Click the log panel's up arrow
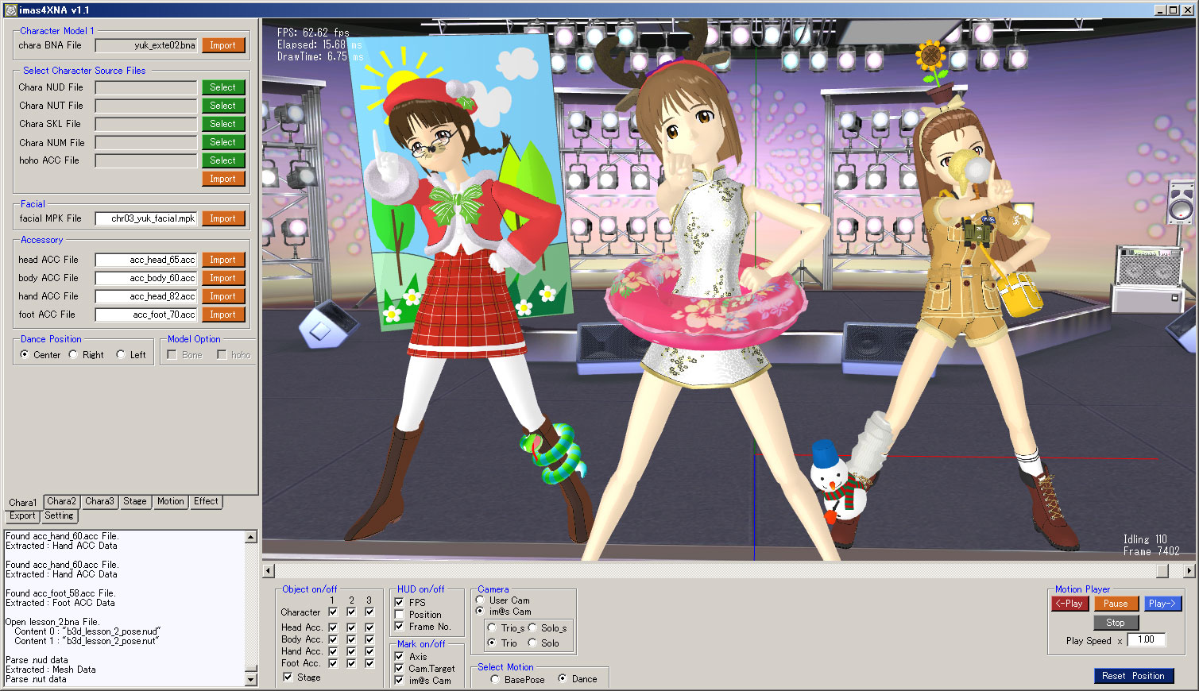1199x691 pixels. pos(251,537)
